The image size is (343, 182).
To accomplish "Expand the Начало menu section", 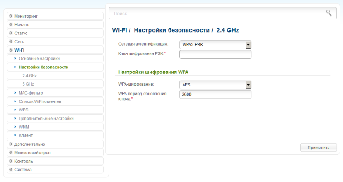I will click(x=55, y=25).
